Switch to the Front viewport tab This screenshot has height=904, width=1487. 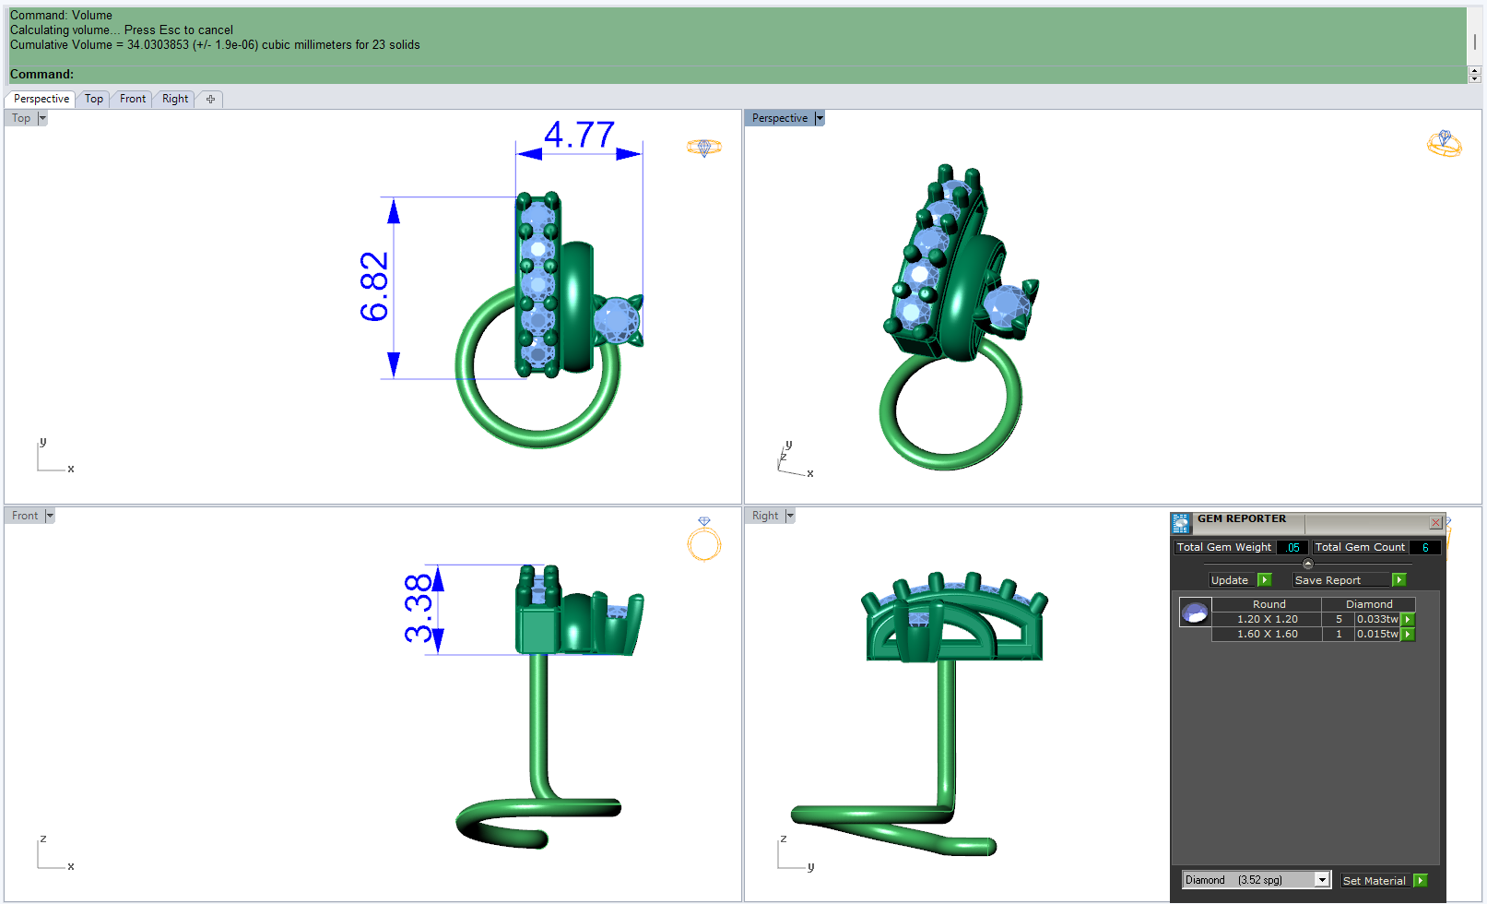(133, 99)
